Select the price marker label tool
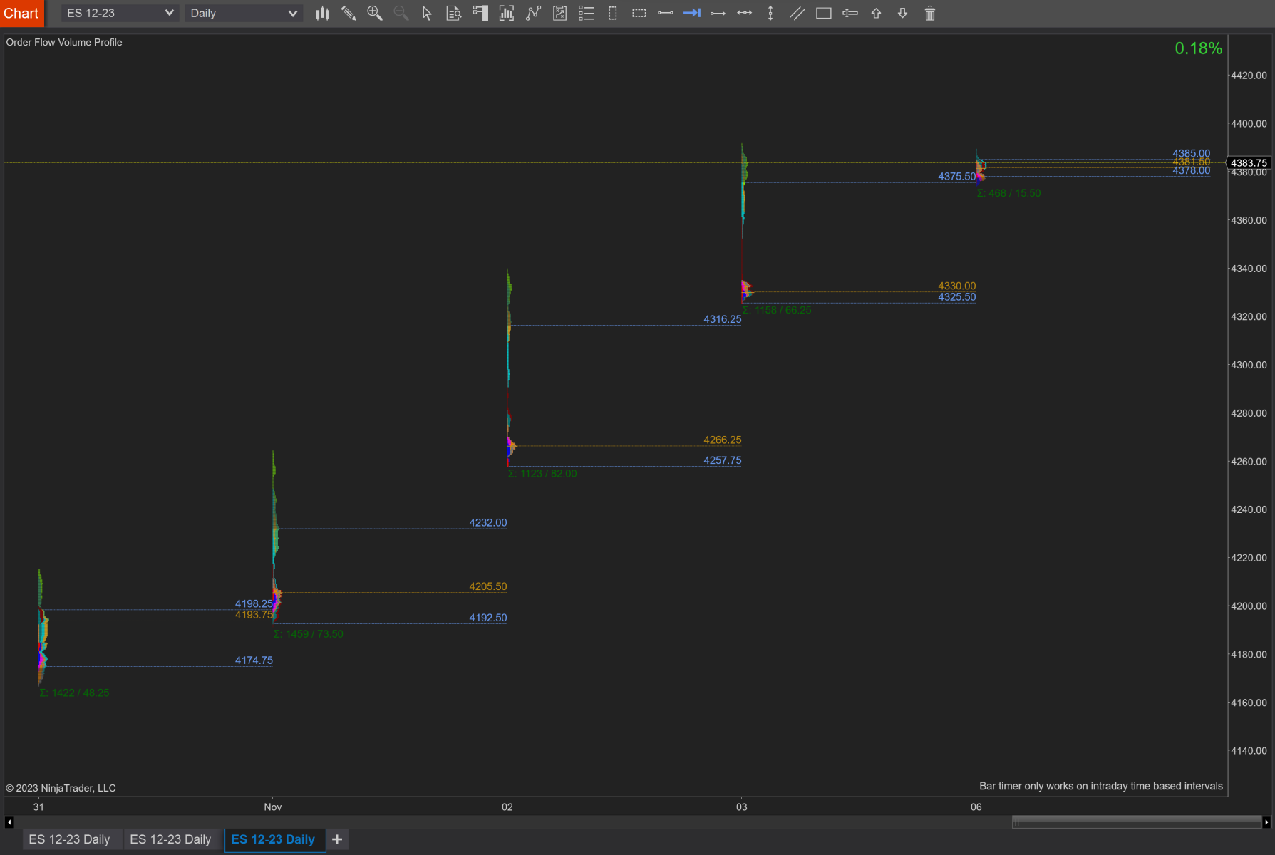Image resolution: width=1275 pixels, height=855 pixels. 850,13
